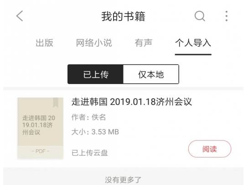Tap the bookmark ribbon on the book cover
The image size is (248, 185).
(56, 103)
